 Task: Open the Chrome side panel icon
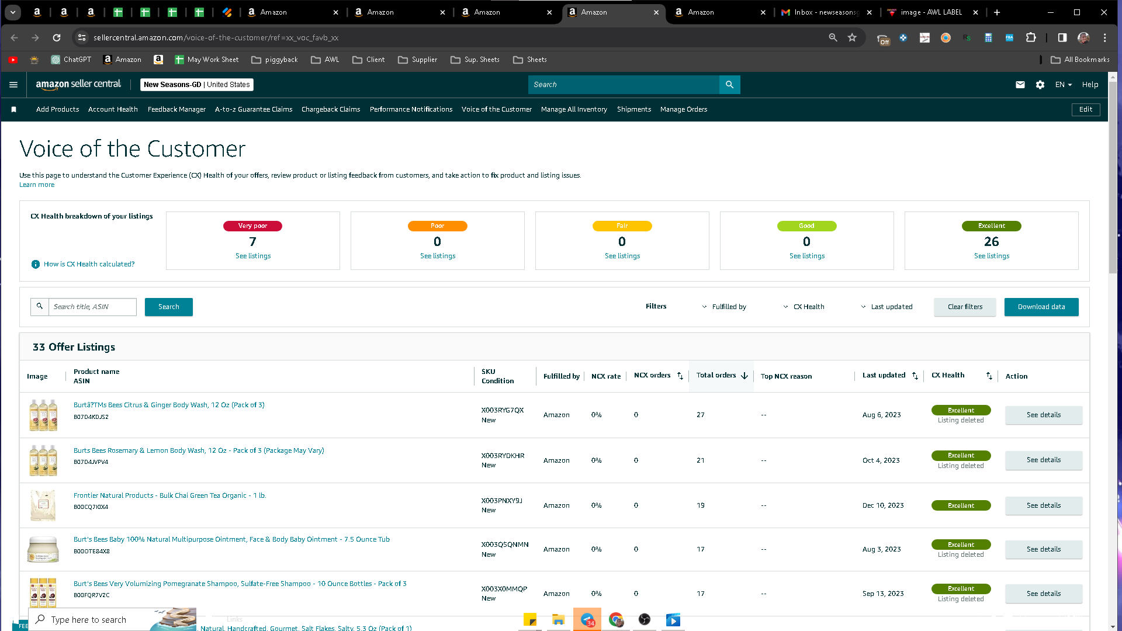coord(1062,37)
